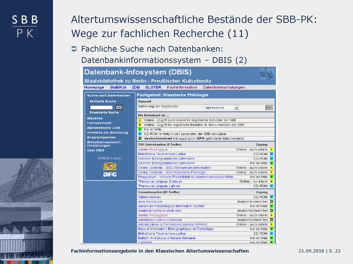Image resolution: width=353 pixels, height=264 pixels.
Task: Open the Erweiterte Suche link
Action: 104,112
